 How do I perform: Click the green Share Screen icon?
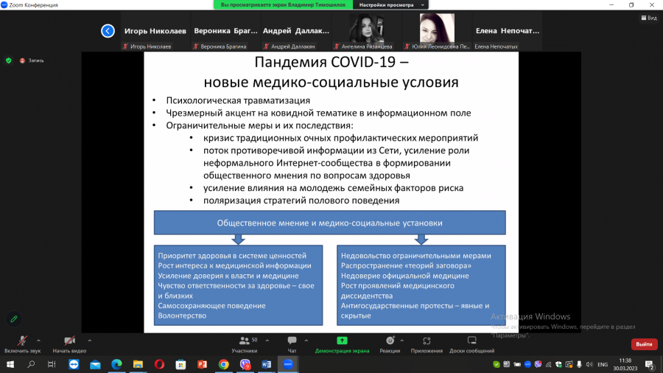tap(342, 341)
